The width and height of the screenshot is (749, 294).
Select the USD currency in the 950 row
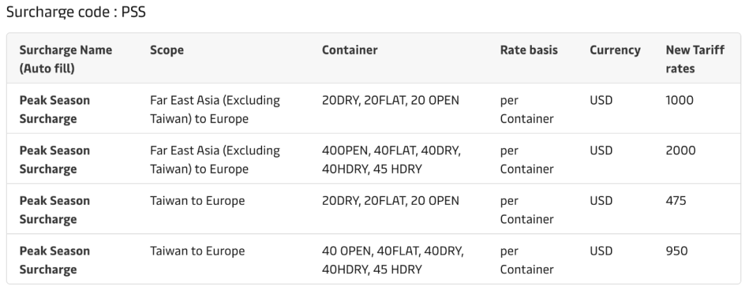[601, 250]
